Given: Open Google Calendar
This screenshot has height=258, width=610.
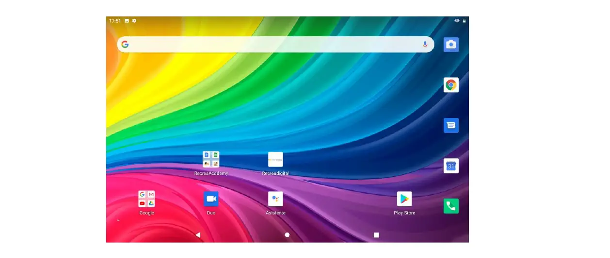Looking at the screenshot, I should (451, 166).
